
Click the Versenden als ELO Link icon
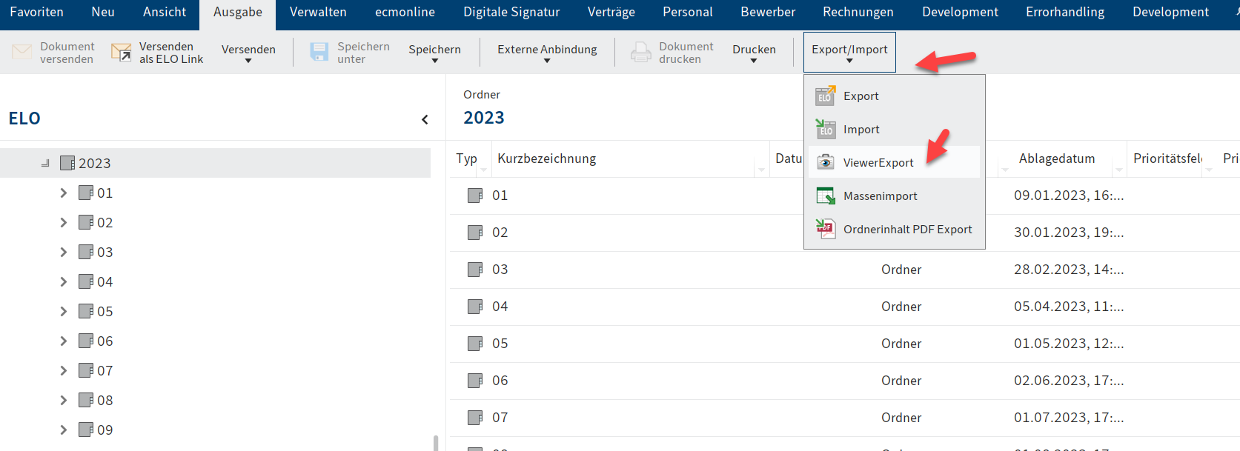(121, 52)
